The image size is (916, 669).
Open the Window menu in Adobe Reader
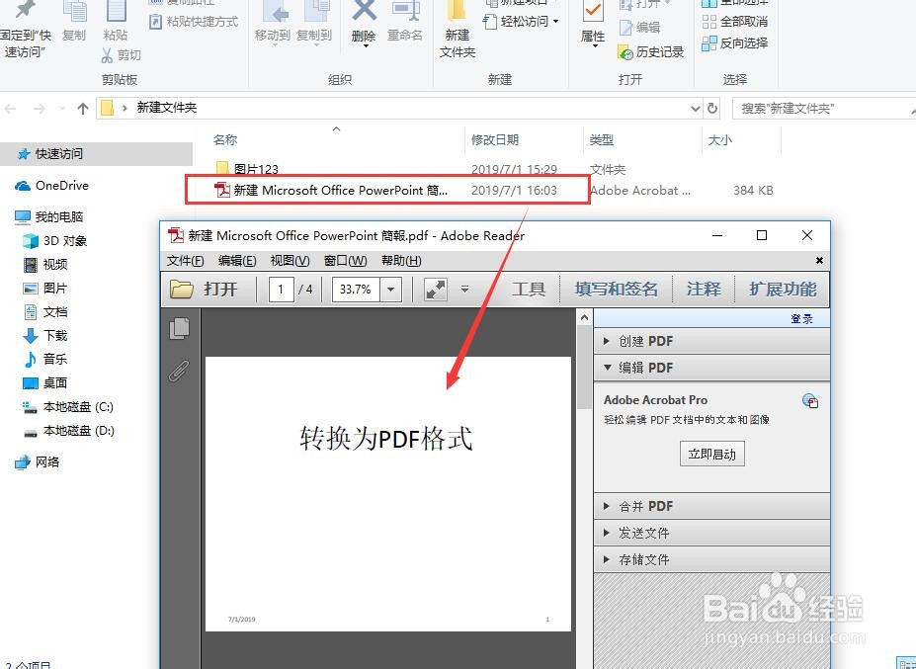coord(345,261)
